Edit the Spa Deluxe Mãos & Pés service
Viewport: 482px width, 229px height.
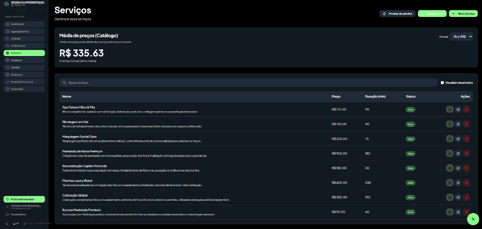(458, 109)
